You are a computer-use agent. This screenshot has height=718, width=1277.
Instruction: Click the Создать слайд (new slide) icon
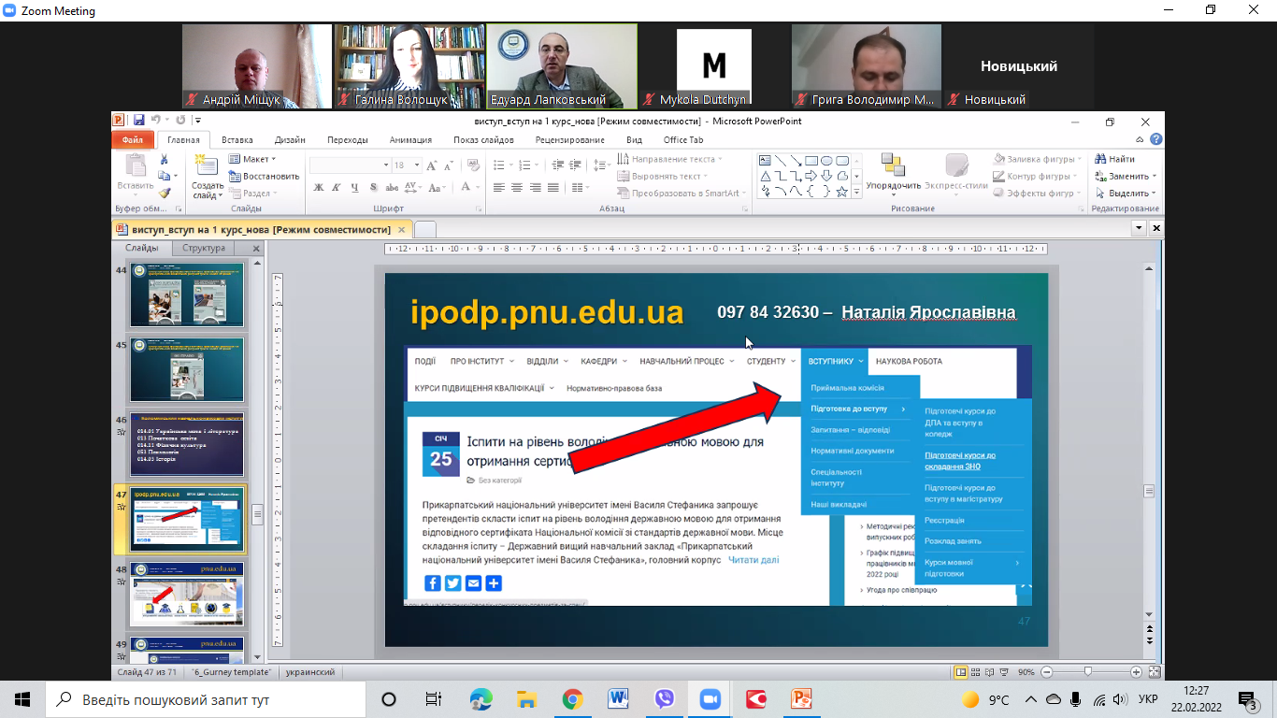[x=207, y=167]
